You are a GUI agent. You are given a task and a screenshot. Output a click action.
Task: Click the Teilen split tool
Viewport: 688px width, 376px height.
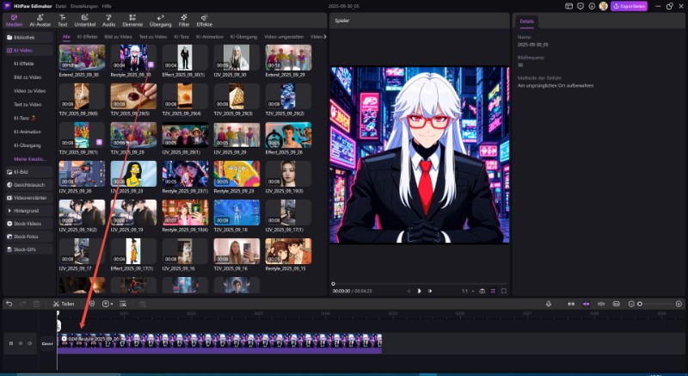(x=64, y=304)
